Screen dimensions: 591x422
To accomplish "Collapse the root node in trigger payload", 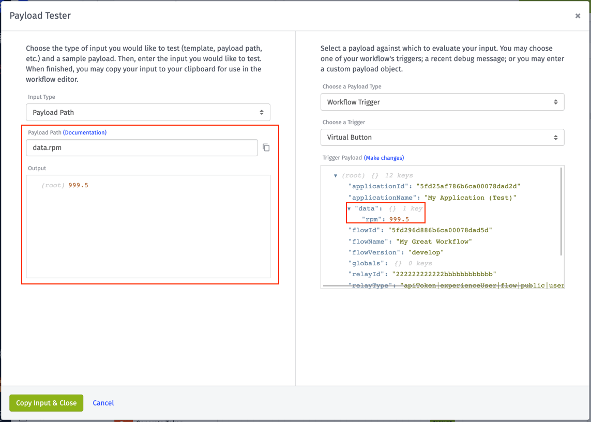I will [x=336, y=176].
